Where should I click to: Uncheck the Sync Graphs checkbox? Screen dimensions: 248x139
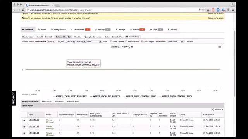pyautogui.click(x=142, y=41)
